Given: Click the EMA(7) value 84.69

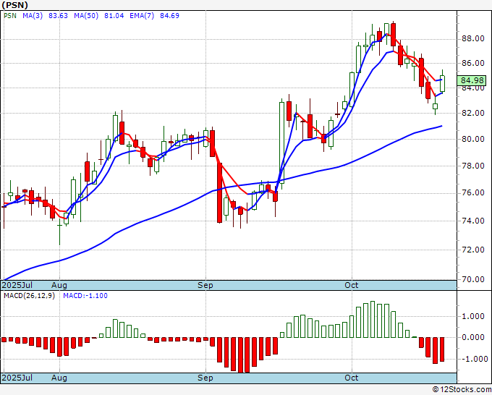Looking at the screenshot, I should (169, 16).
